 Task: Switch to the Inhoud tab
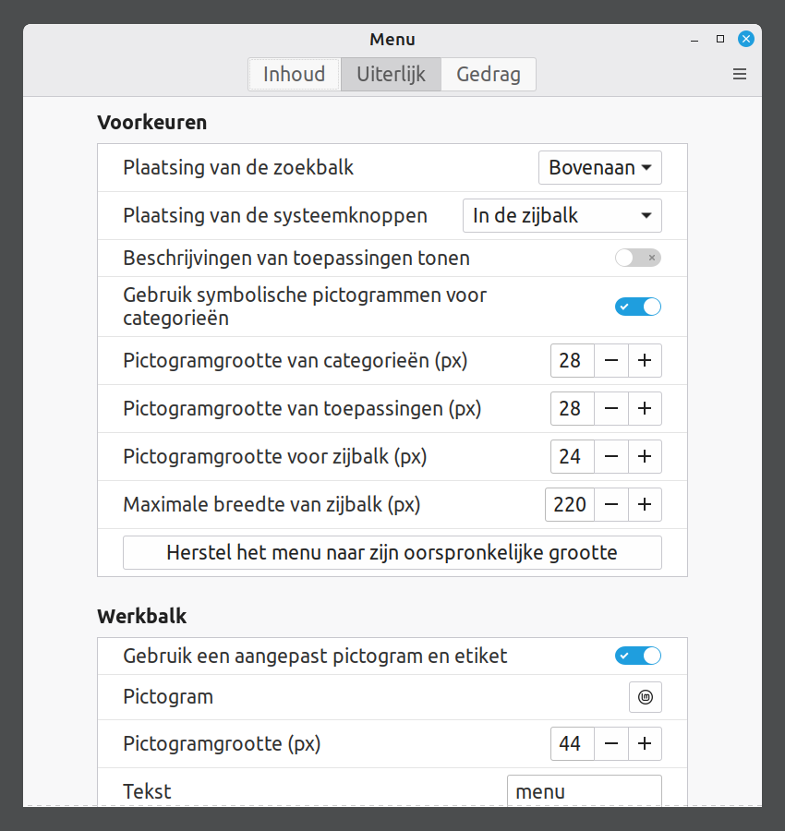[295, 75]
